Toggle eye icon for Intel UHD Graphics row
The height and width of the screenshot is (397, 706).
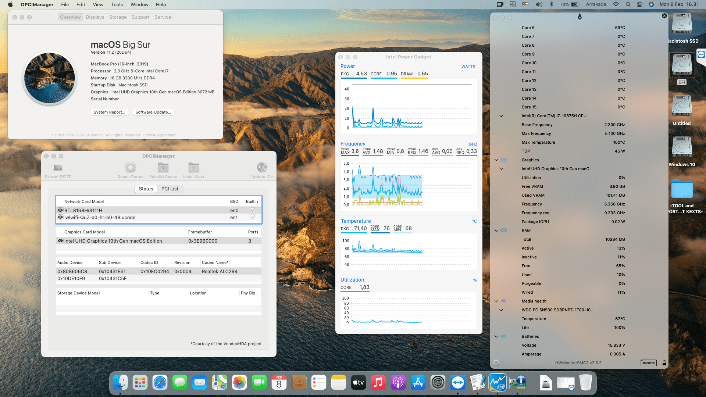tap(60, 241)
